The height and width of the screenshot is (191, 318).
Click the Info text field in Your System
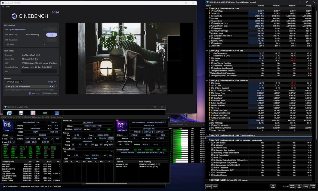pyautogui.click(x=39, y=71)
